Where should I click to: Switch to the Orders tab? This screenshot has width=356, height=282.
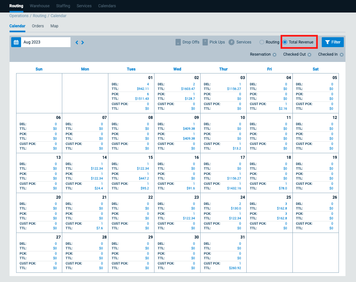38,26
